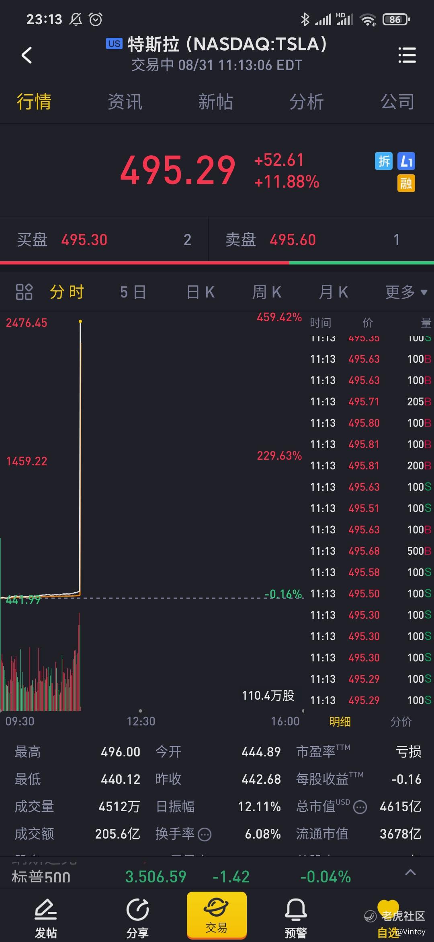The height and width of the screenshot is (942, 434).
Task: Tap the change percent +11.88%
Action: pos(287,182)
